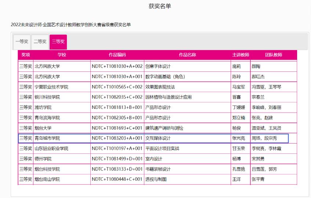The image size is (311, 198).
Task: Click the work name 室内设计
Action: [x=154, y=159]
